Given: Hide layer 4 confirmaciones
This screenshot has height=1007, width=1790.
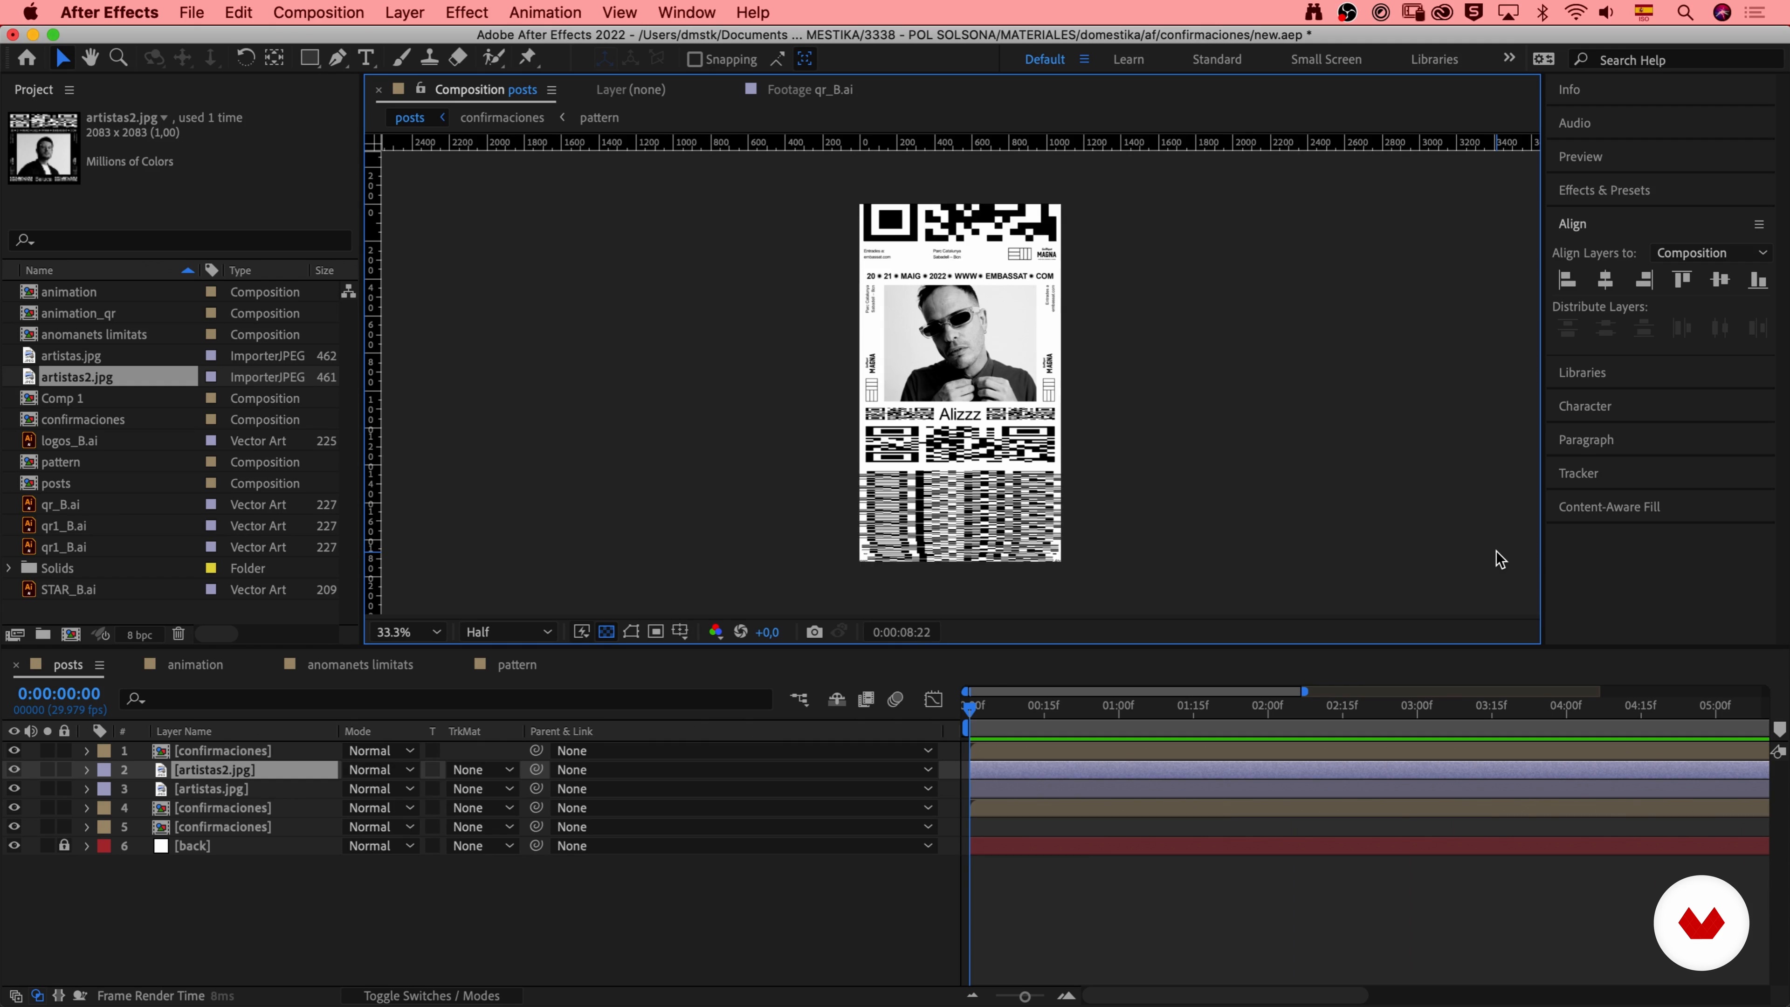Looking at the screenshot, I should pyautogui.click(x=14, y=807).
